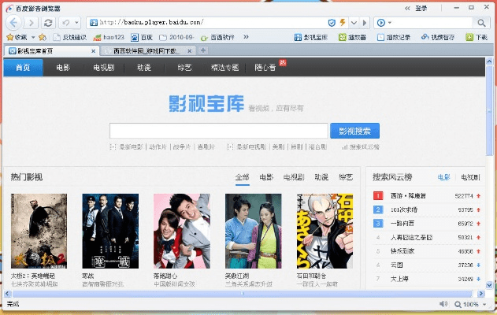Click the speaker volume icon in status bar
The width and height of the screenshot is (497, 315).
click(x=443, y=304)
